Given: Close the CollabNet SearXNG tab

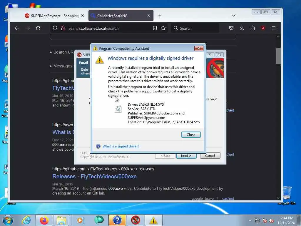Looking at the screenshot, I should coord(148,16).
